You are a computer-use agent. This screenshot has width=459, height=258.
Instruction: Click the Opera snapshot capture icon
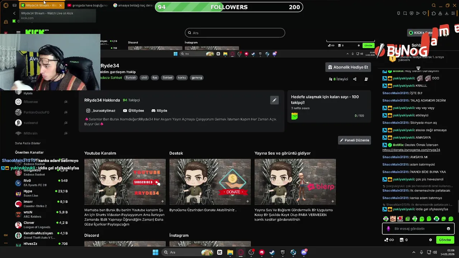[405, 13]
